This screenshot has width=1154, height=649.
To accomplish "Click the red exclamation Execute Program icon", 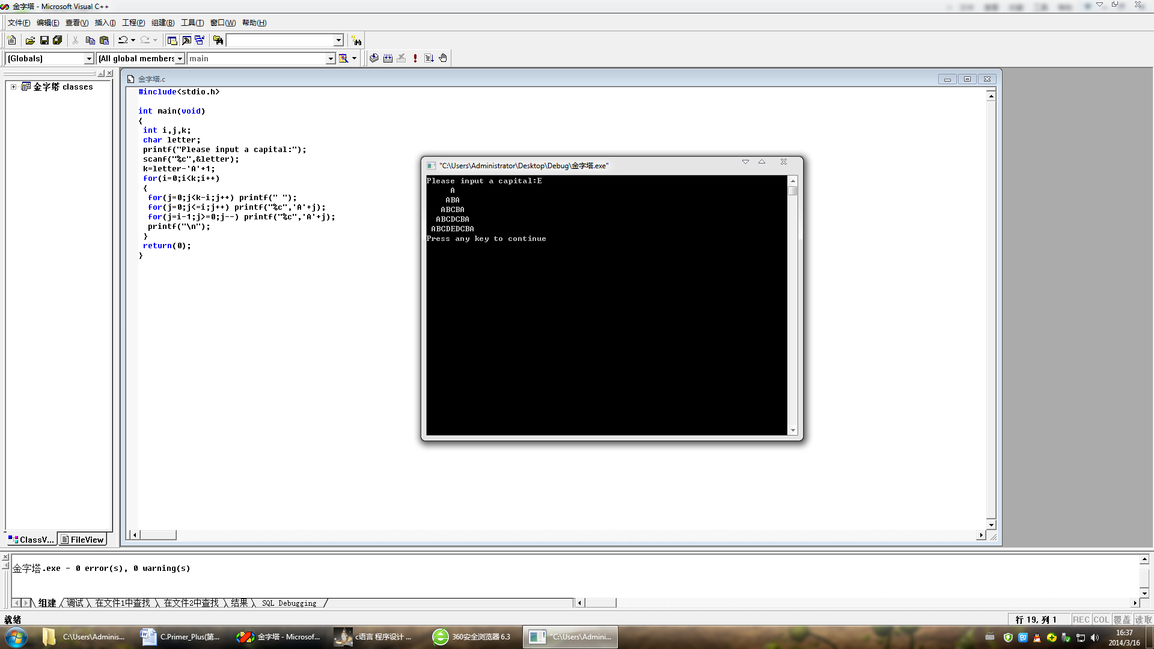I will pos(415,58).
